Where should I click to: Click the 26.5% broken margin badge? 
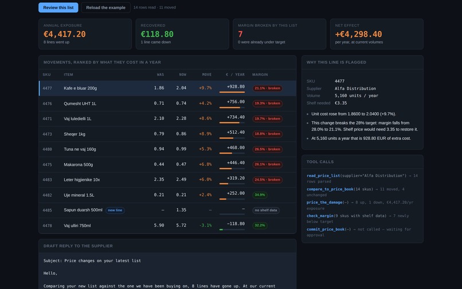click(267, 149)
